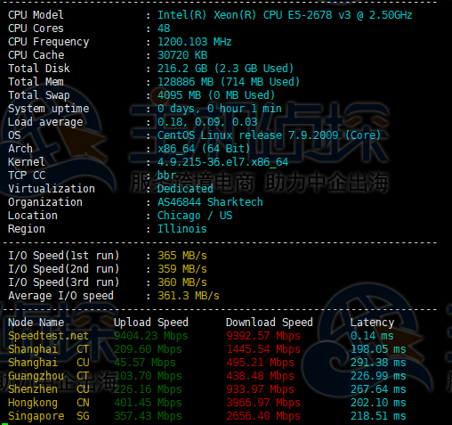
Task: Click the Guangzhou CT node name
Action: point(48,376)
